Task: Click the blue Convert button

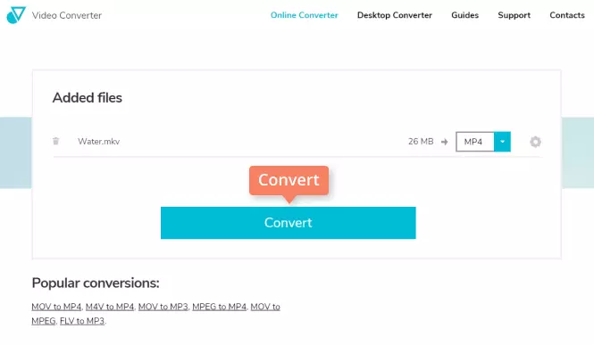Action: pos(289,223)
